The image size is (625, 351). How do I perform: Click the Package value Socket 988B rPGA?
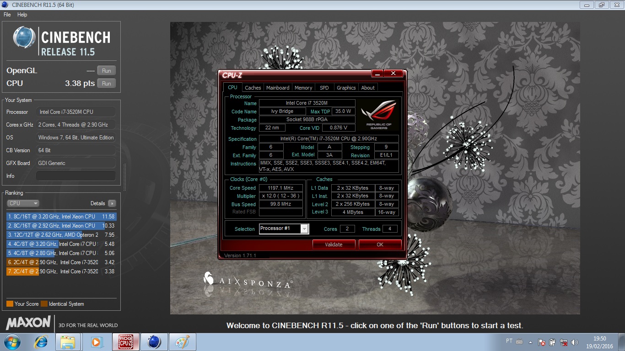[307, 120]
